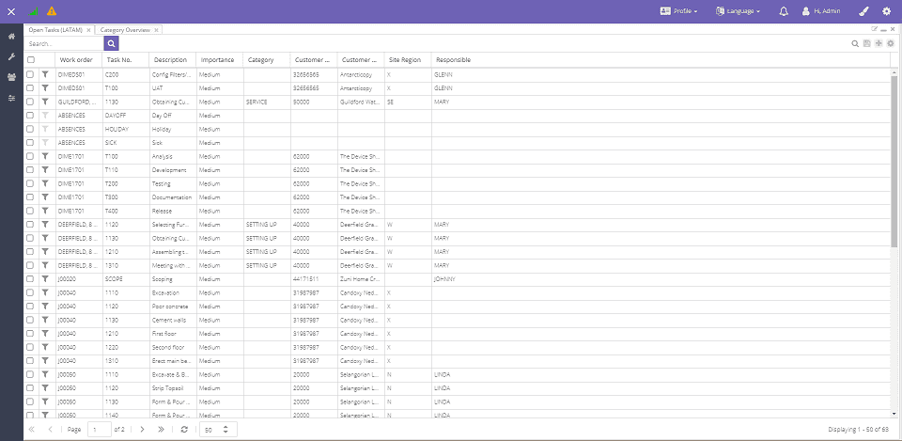The height and width of the screenshot is (441, 902).
Task: Close the Open Tasks (LATAM) tab
Action: (88, 30)
